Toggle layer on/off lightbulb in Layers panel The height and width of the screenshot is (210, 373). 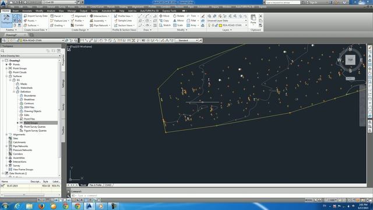(209, 25)
